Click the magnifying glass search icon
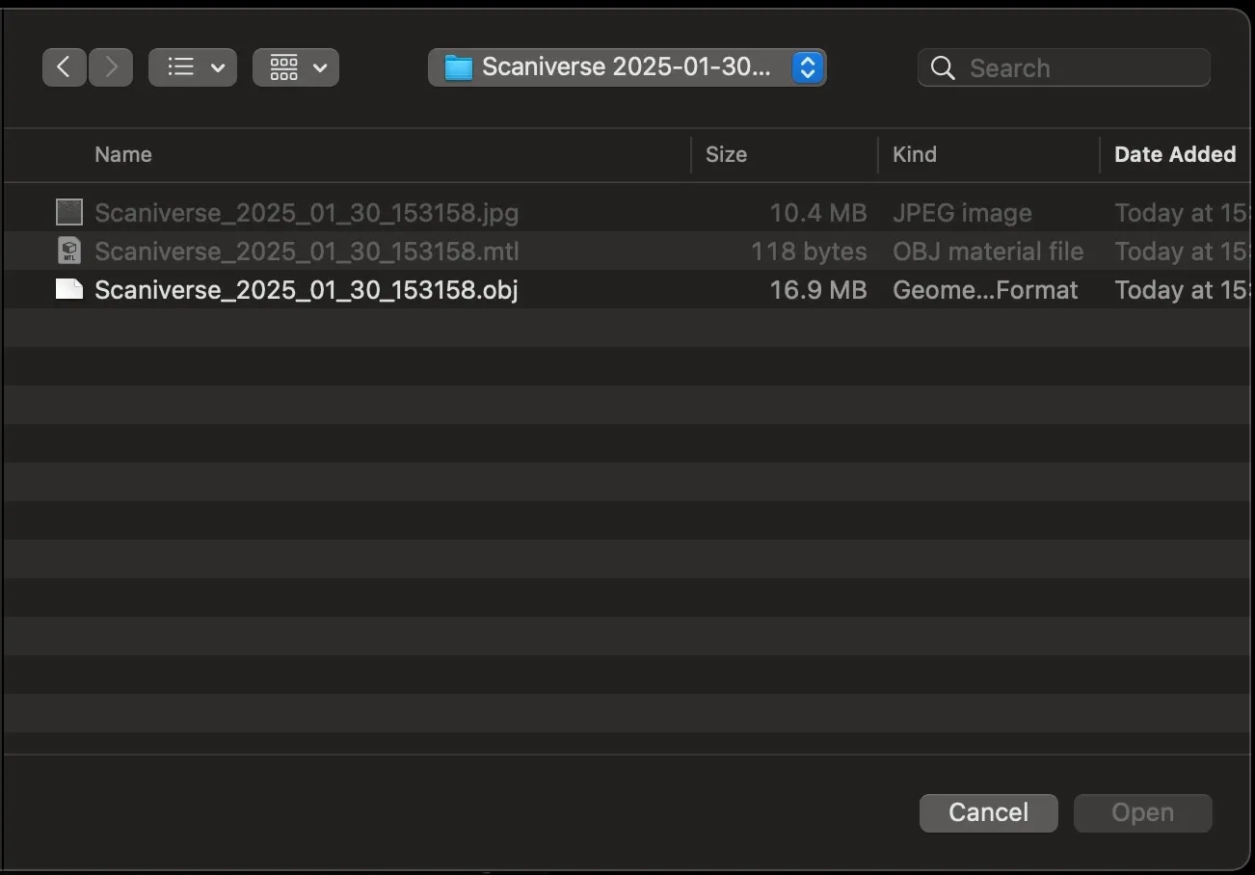This screenshot has width=1255, height=875. click(944, 68)
